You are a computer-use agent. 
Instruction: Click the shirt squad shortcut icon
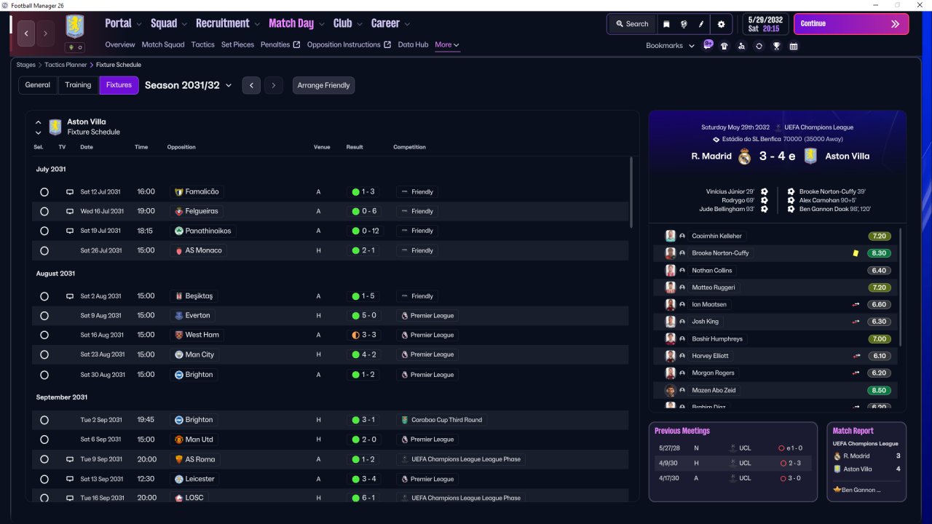[724, 46]
